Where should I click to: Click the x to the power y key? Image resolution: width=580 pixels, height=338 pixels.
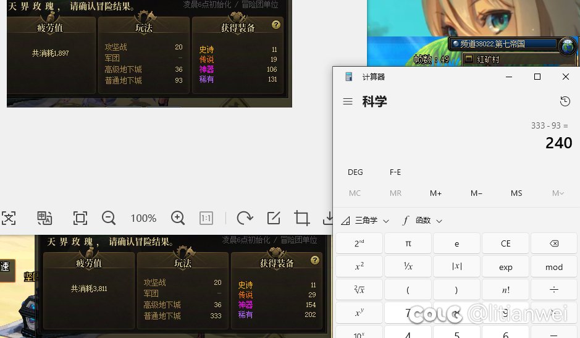[359, 313]
